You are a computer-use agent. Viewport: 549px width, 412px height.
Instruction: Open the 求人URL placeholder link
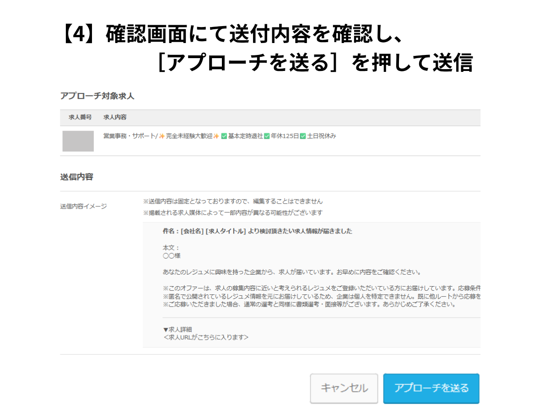[206, 337]
